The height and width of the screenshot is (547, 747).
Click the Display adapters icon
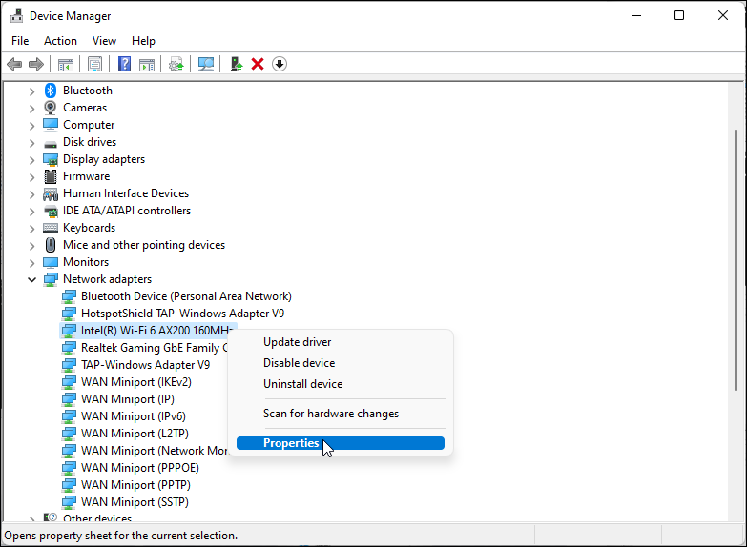pyautogui.click(x=51, y=159)
